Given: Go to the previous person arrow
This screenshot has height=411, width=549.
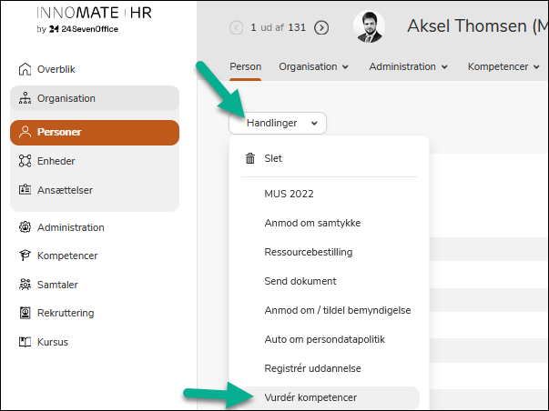Looking at the screenshot, I should pyautogui.click(x=237, y=27).
